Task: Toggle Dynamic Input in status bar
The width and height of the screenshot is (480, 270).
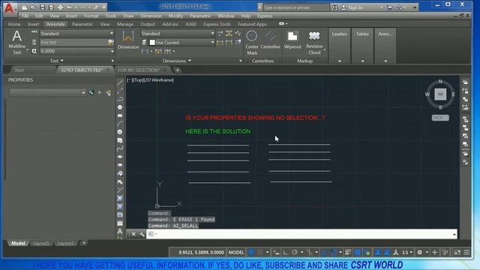Action: pyautogui.click(x=276, y=252)
